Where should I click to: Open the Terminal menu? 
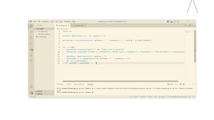click(x=67, y=21)
